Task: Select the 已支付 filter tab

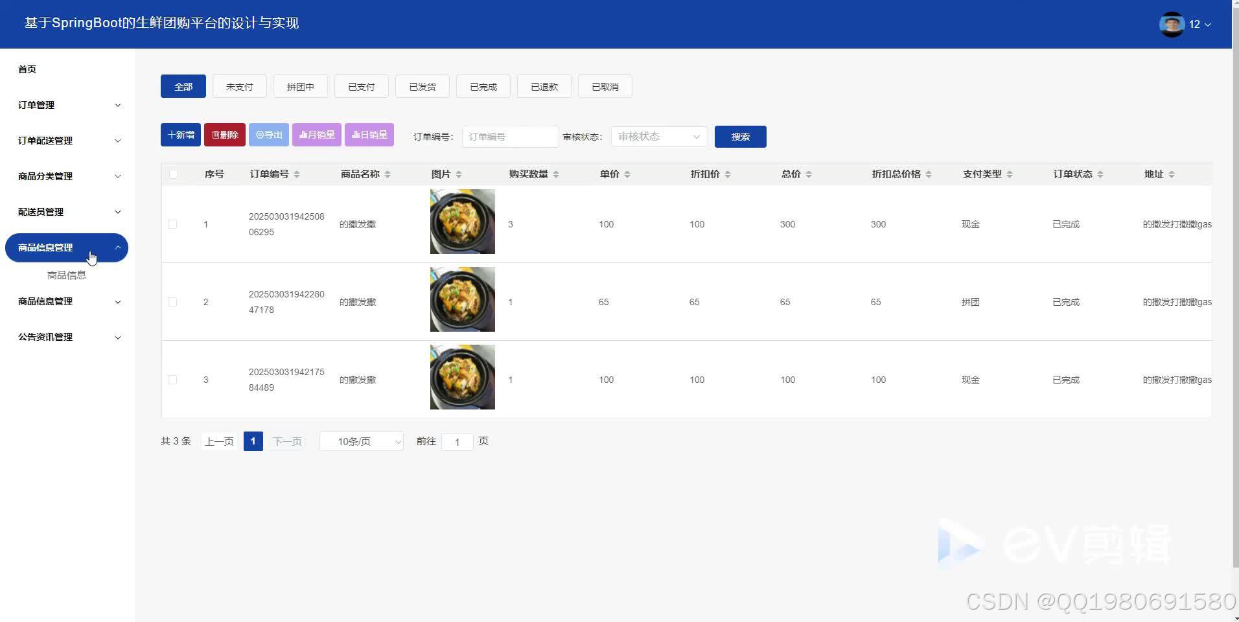Action: [x=362, y=86]
